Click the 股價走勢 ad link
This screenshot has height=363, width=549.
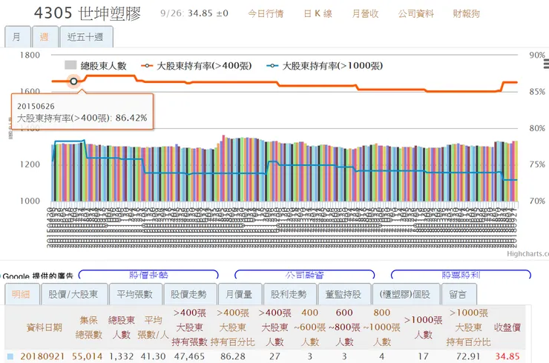click(148, 275)
